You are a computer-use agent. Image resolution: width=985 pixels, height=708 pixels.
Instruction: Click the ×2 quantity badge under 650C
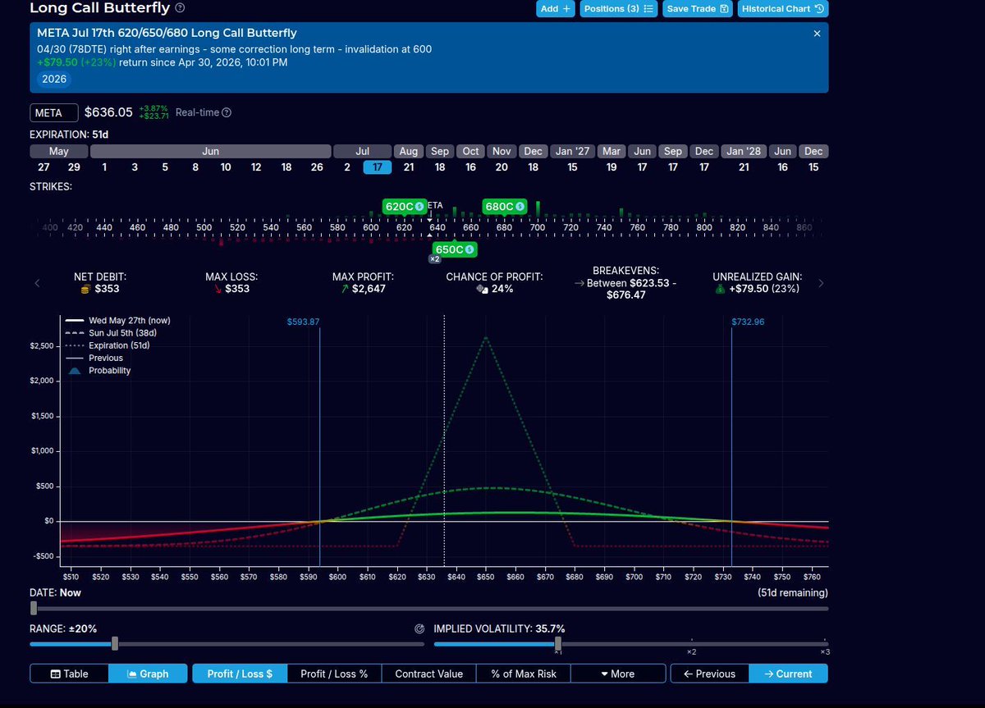pos(435,259)
